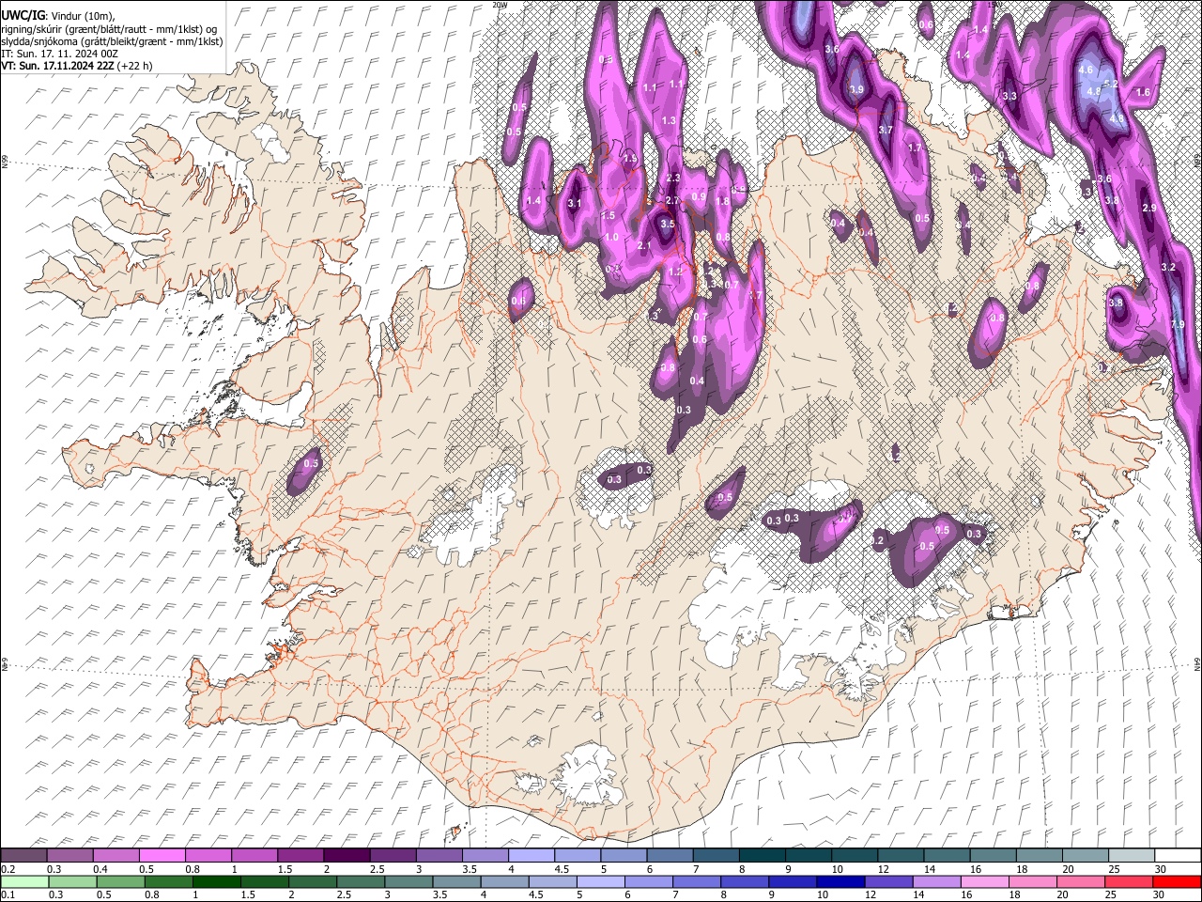The height and width of the screenshot is (902, 1202).
Task: Click the '3.1' precipitation value in north
Action: (x=575, y=204)
